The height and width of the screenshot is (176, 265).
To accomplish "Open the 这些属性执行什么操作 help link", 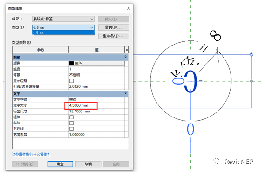I will pyautogui.click(x=31, y=154).
